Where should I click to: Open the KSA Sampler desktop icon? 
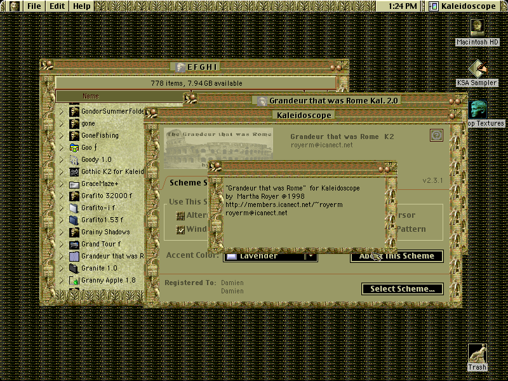(478, 69)
